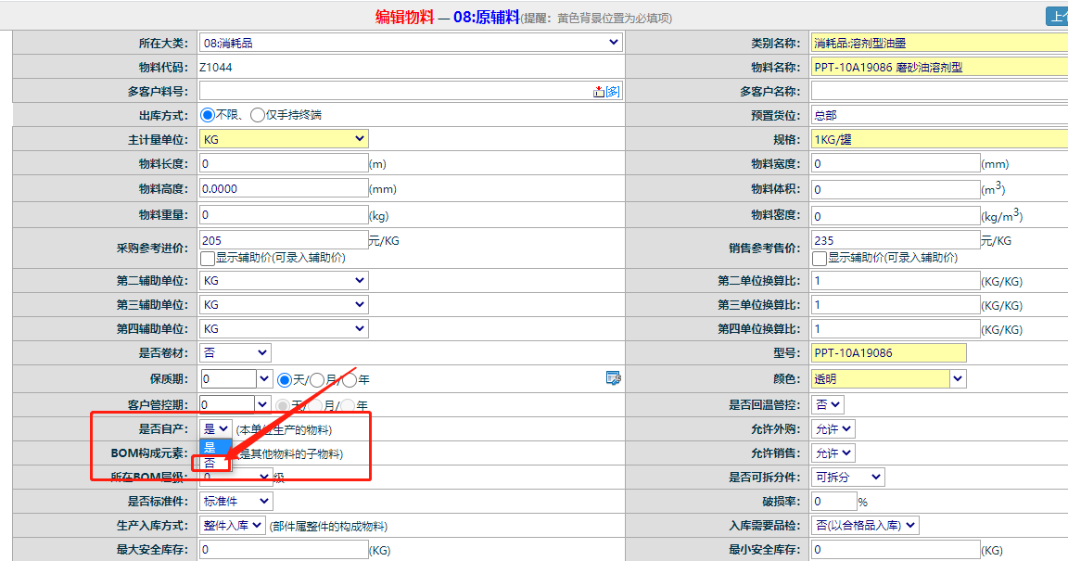Image resolution: width=1068 pixels, height=561 pixels.
Task: Click the [多] link beside 多客户料号
Action: 613,91
